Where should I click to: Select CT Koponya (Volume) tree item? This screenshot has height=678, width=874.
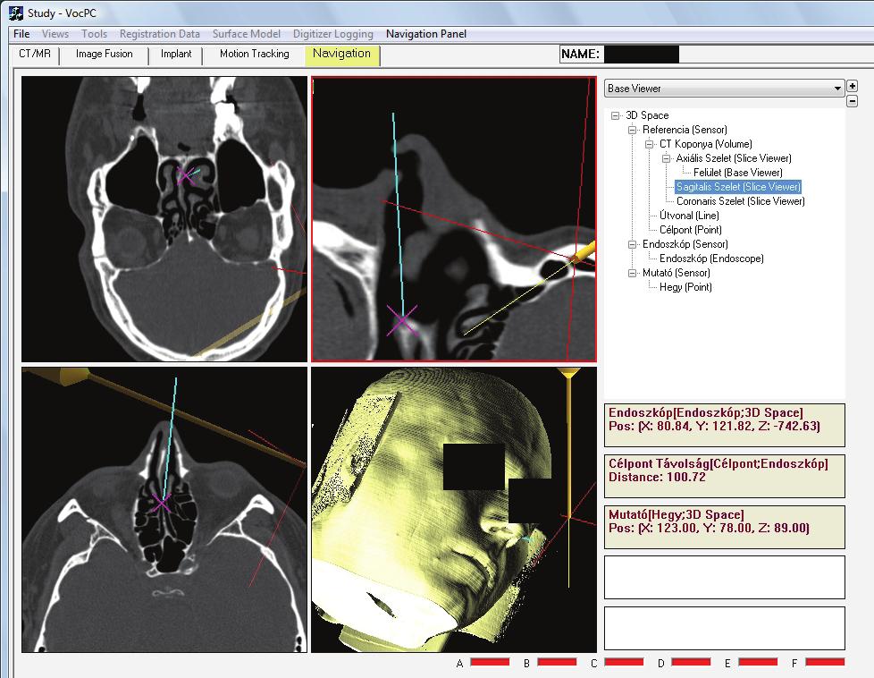706,144
